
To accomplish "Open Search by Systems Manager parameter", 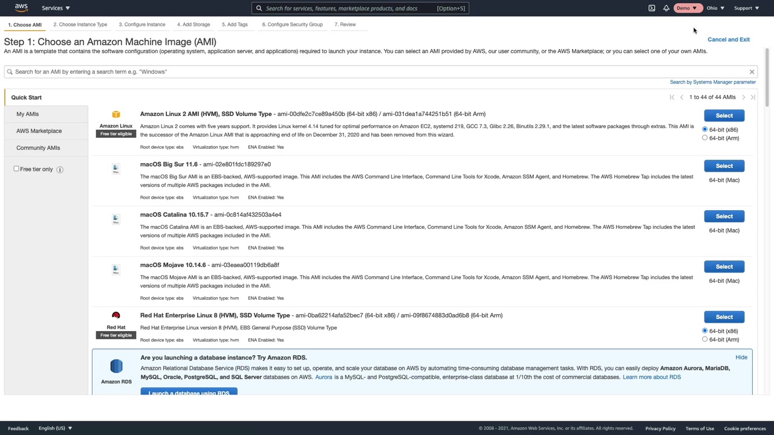I will coord(713,82).
